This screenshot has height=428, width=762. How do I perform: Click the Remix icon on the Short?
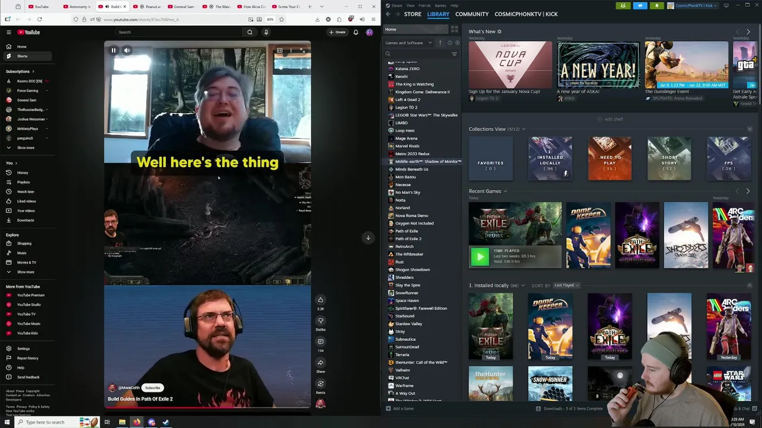(320, 383)
